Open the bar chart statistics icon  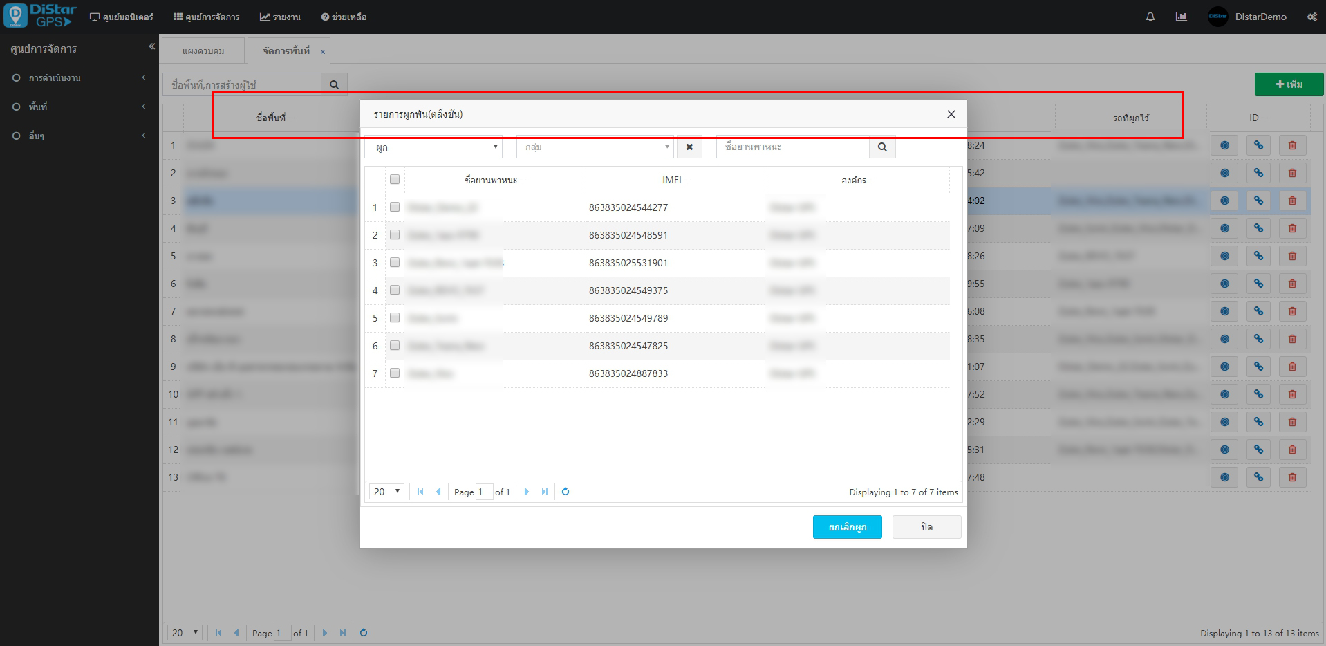1181,17
